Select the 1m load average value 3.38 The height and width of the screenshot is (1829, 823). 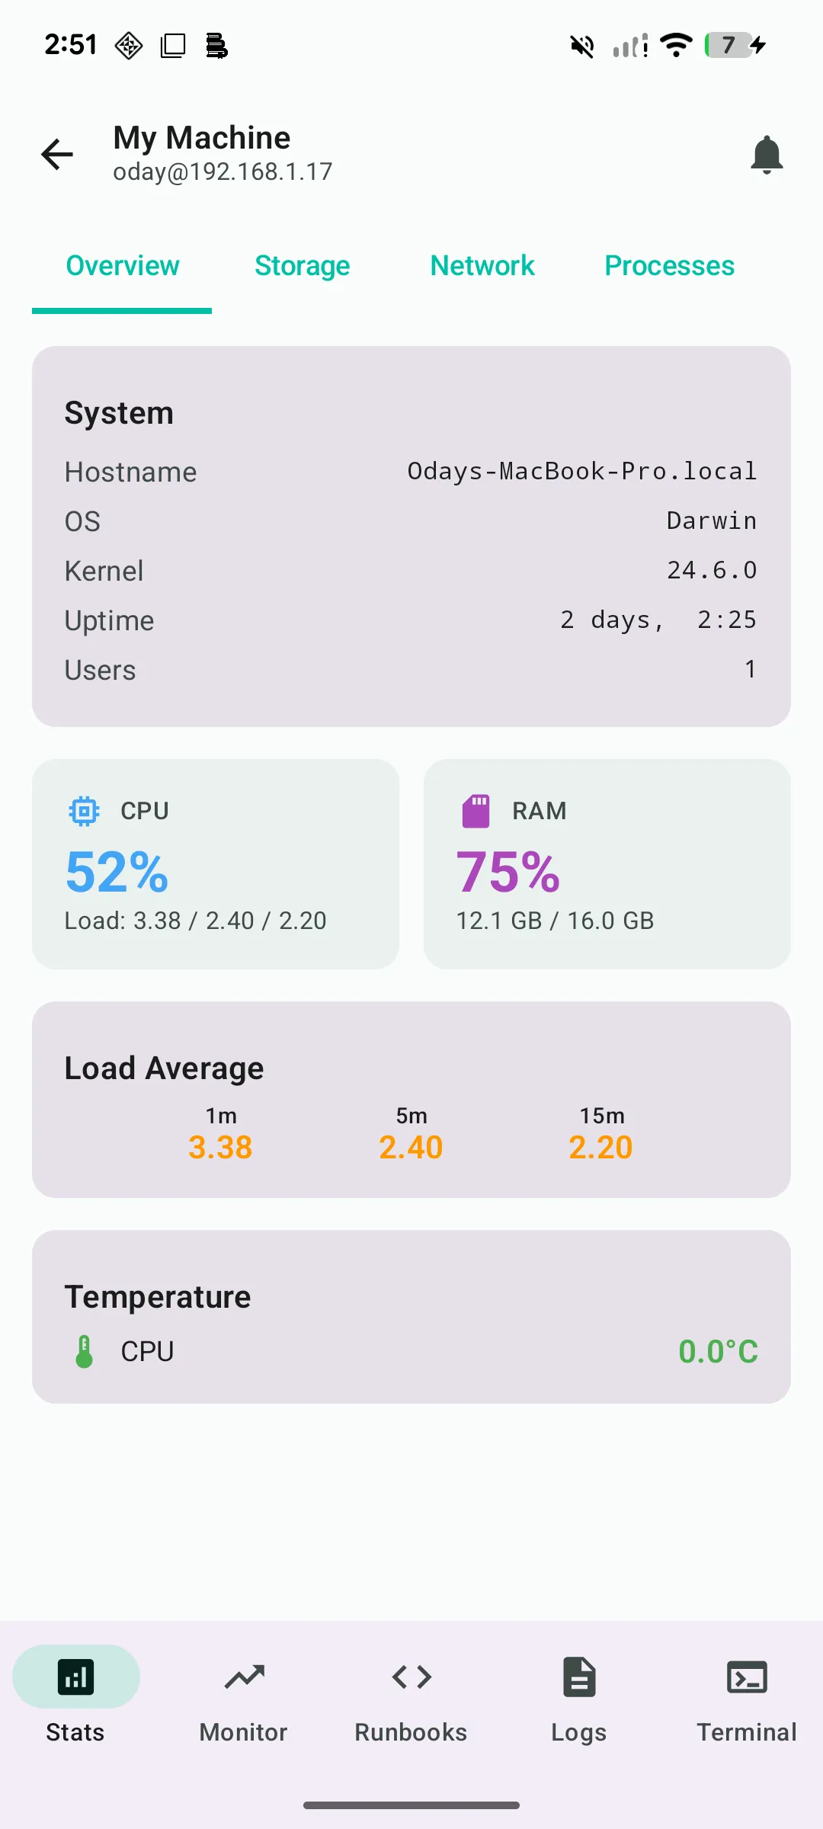click(221, 1146)
